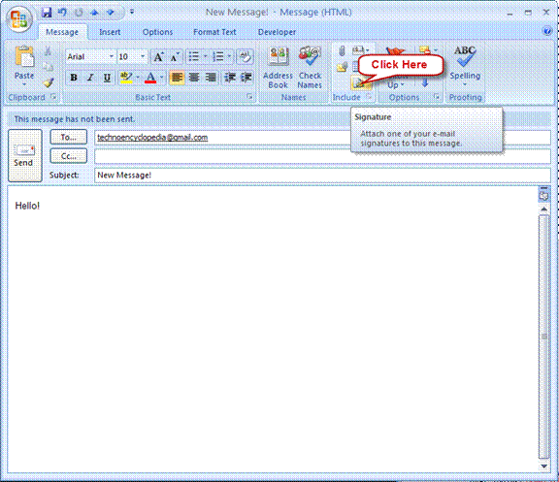Viewport: 559px width, 482px height.
Task: Click the Grow Font icon
Action: (x=158, y=56)
